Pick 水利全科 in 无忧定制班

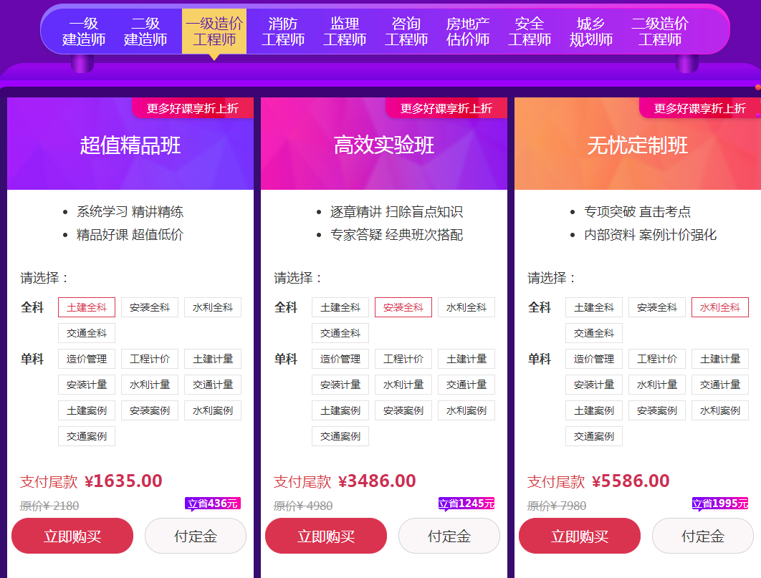tap(720, 307)
